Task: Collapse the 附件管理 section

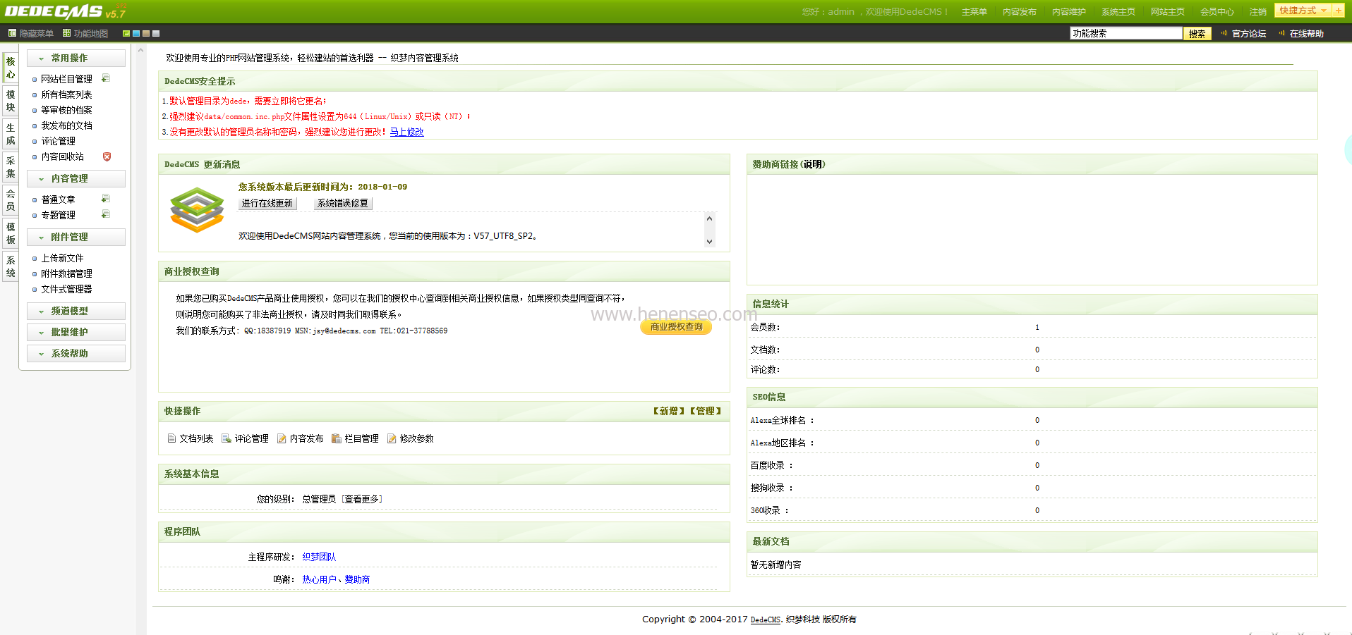Action: pyautogui.click(x=76, y=237)
